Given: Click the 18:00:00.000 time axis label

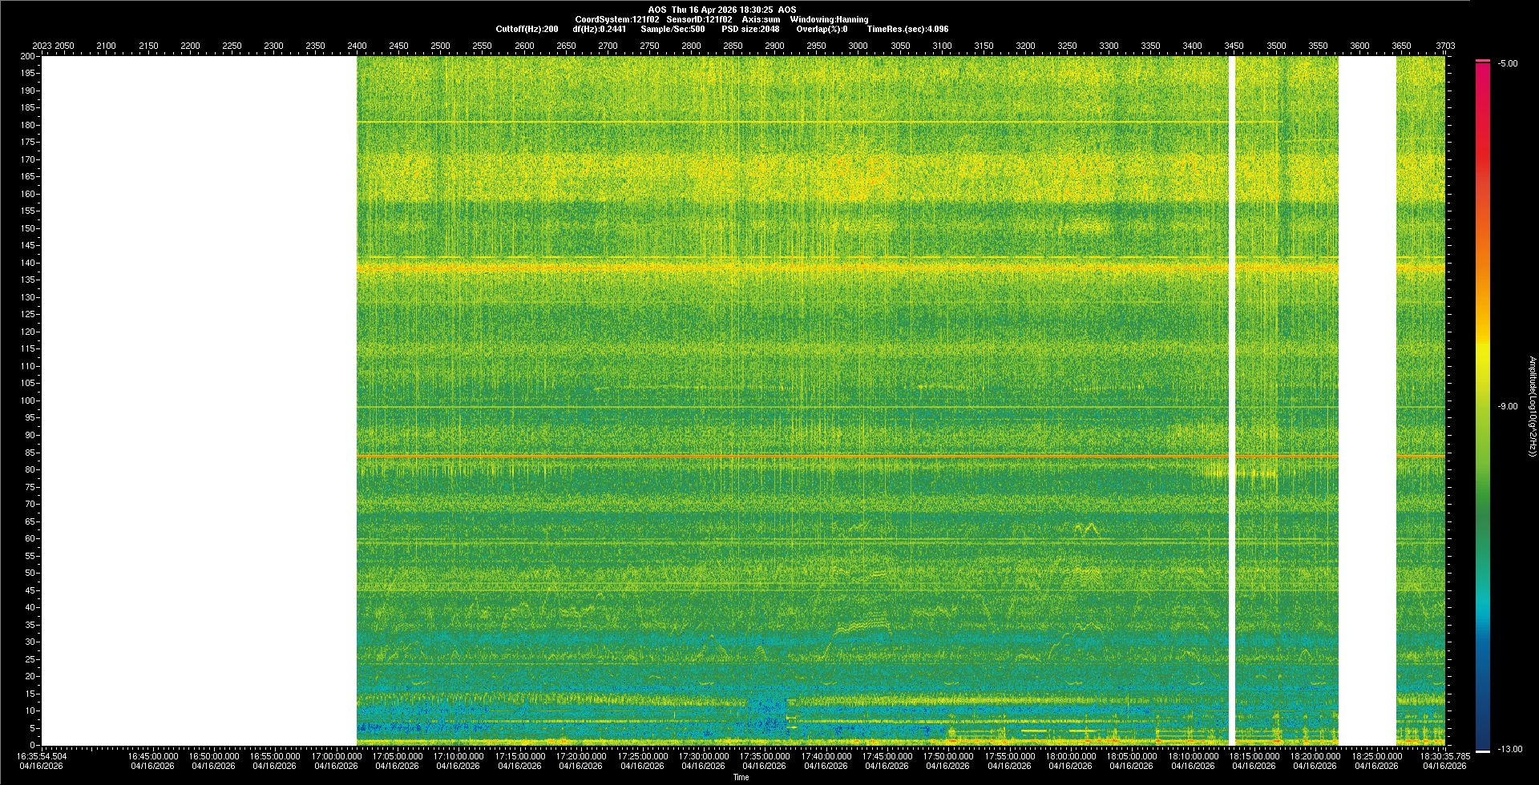Looking at the screenshot, I should pyautogui.click(x=1072, y=756).
